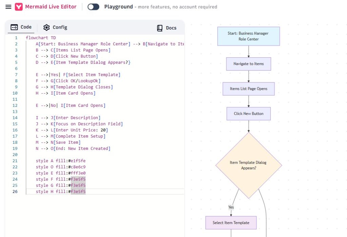
Task: Click code line 'style E fill:#fff3e0'
Action: [x=61, y=173]
